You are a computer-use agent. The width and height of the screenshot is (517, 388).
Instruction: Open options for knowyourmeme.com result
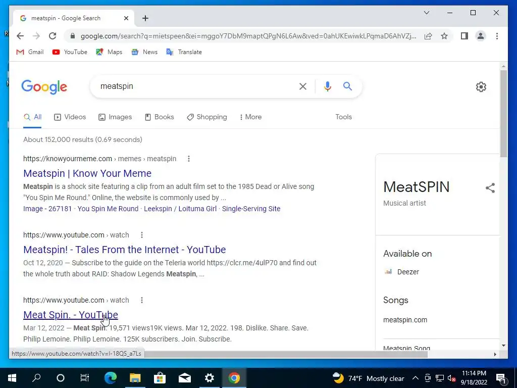pyautogui.click(x=189, y=159)
